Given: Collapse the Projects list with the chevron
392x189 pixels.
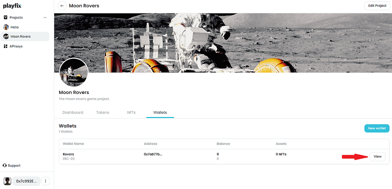Looking at the screenshot, I should pyautogui.click(x=45, y=17).
